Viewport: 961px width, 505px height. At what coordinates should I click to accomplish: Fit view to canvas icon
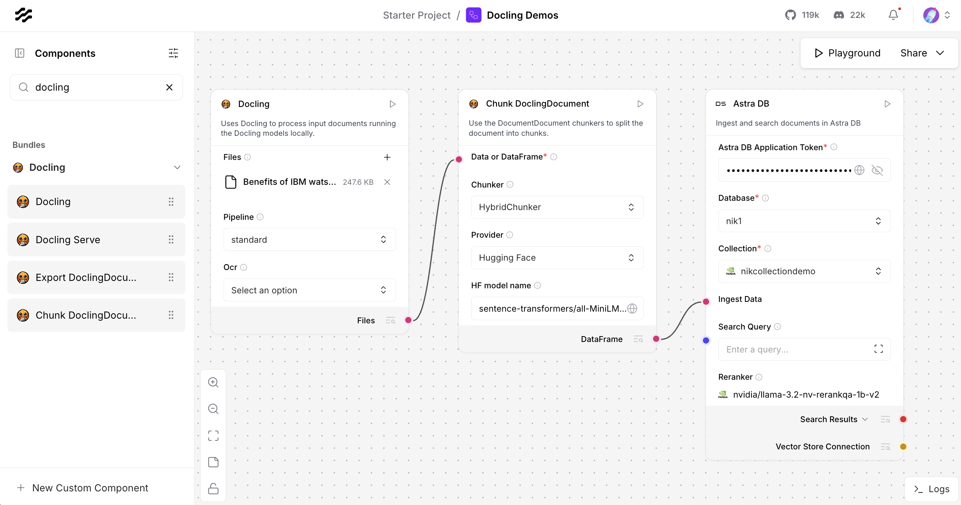pyautogui.click(x=213, y=435)
